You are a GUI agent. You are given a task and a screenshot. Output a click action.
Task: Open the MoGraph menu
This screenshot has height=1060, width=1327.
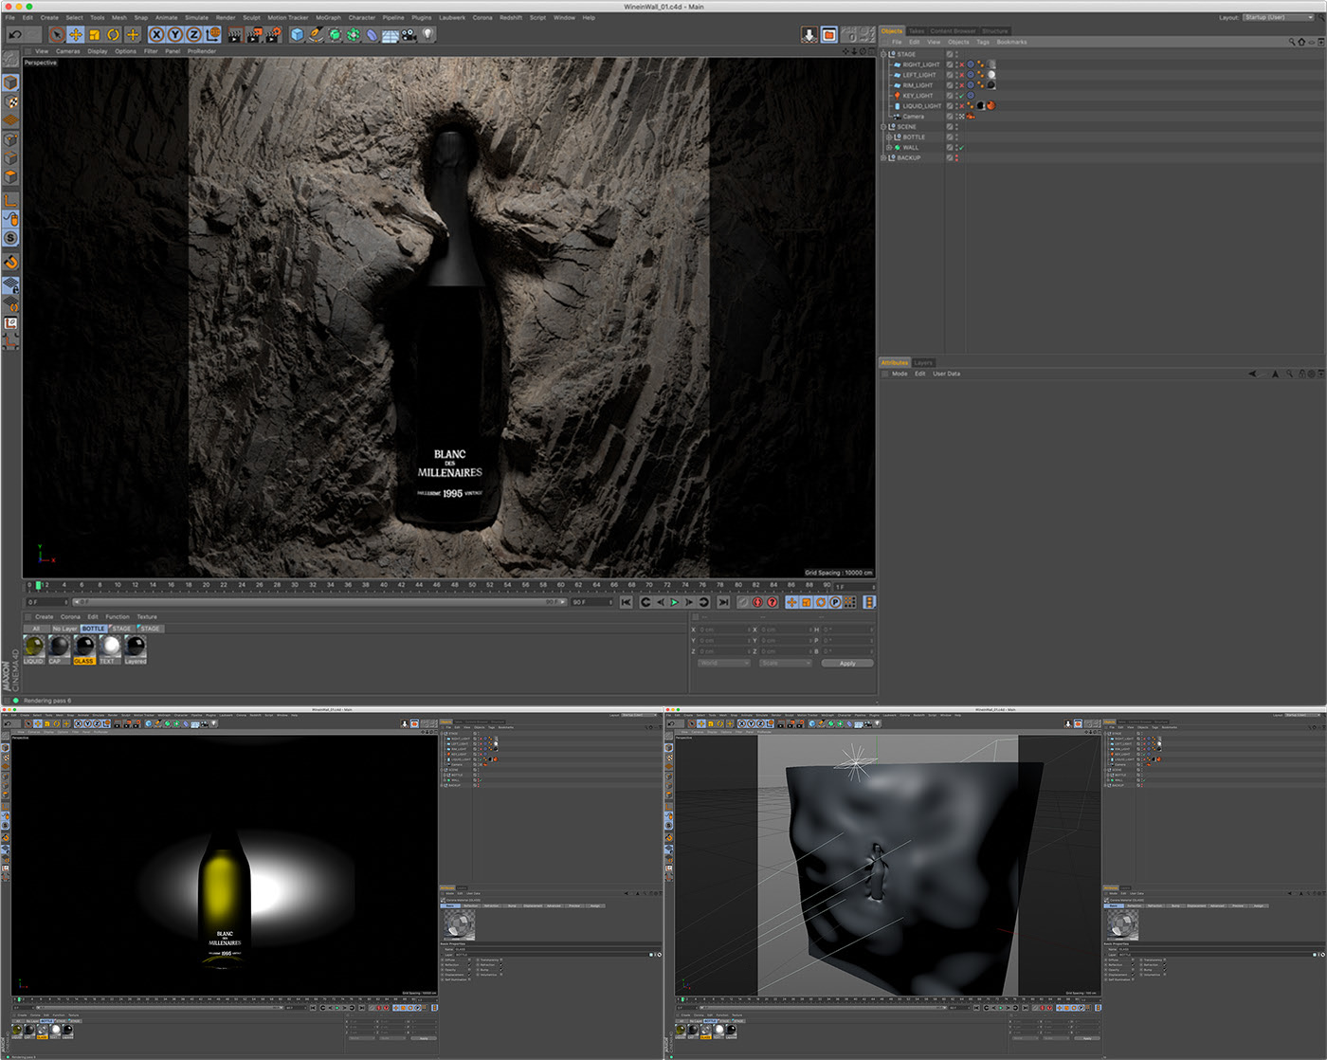coord(328,16)
